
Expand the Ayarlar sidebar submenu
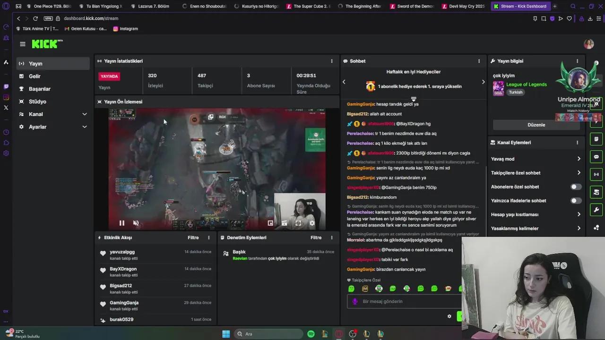pyautogui.click(x=85, y=127)
